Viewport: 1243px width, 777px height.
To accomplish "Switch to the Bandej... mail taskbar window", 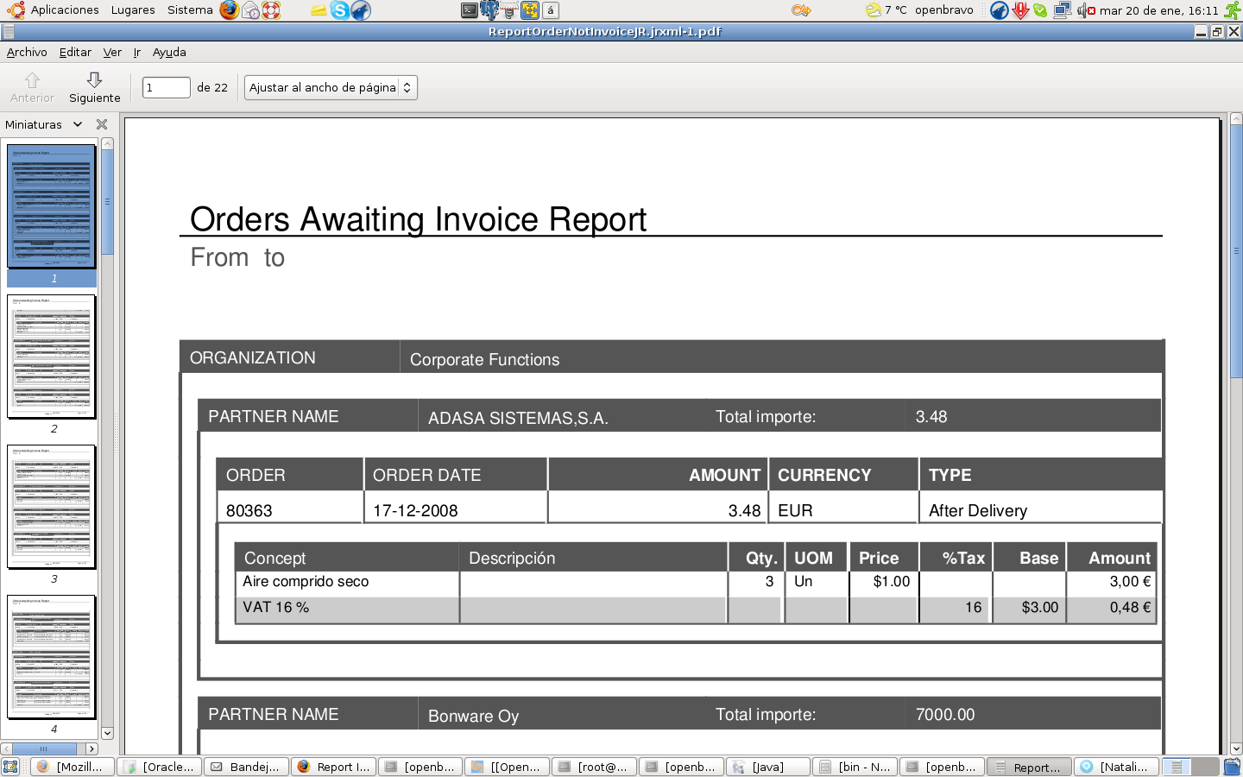I will (247, 767).
